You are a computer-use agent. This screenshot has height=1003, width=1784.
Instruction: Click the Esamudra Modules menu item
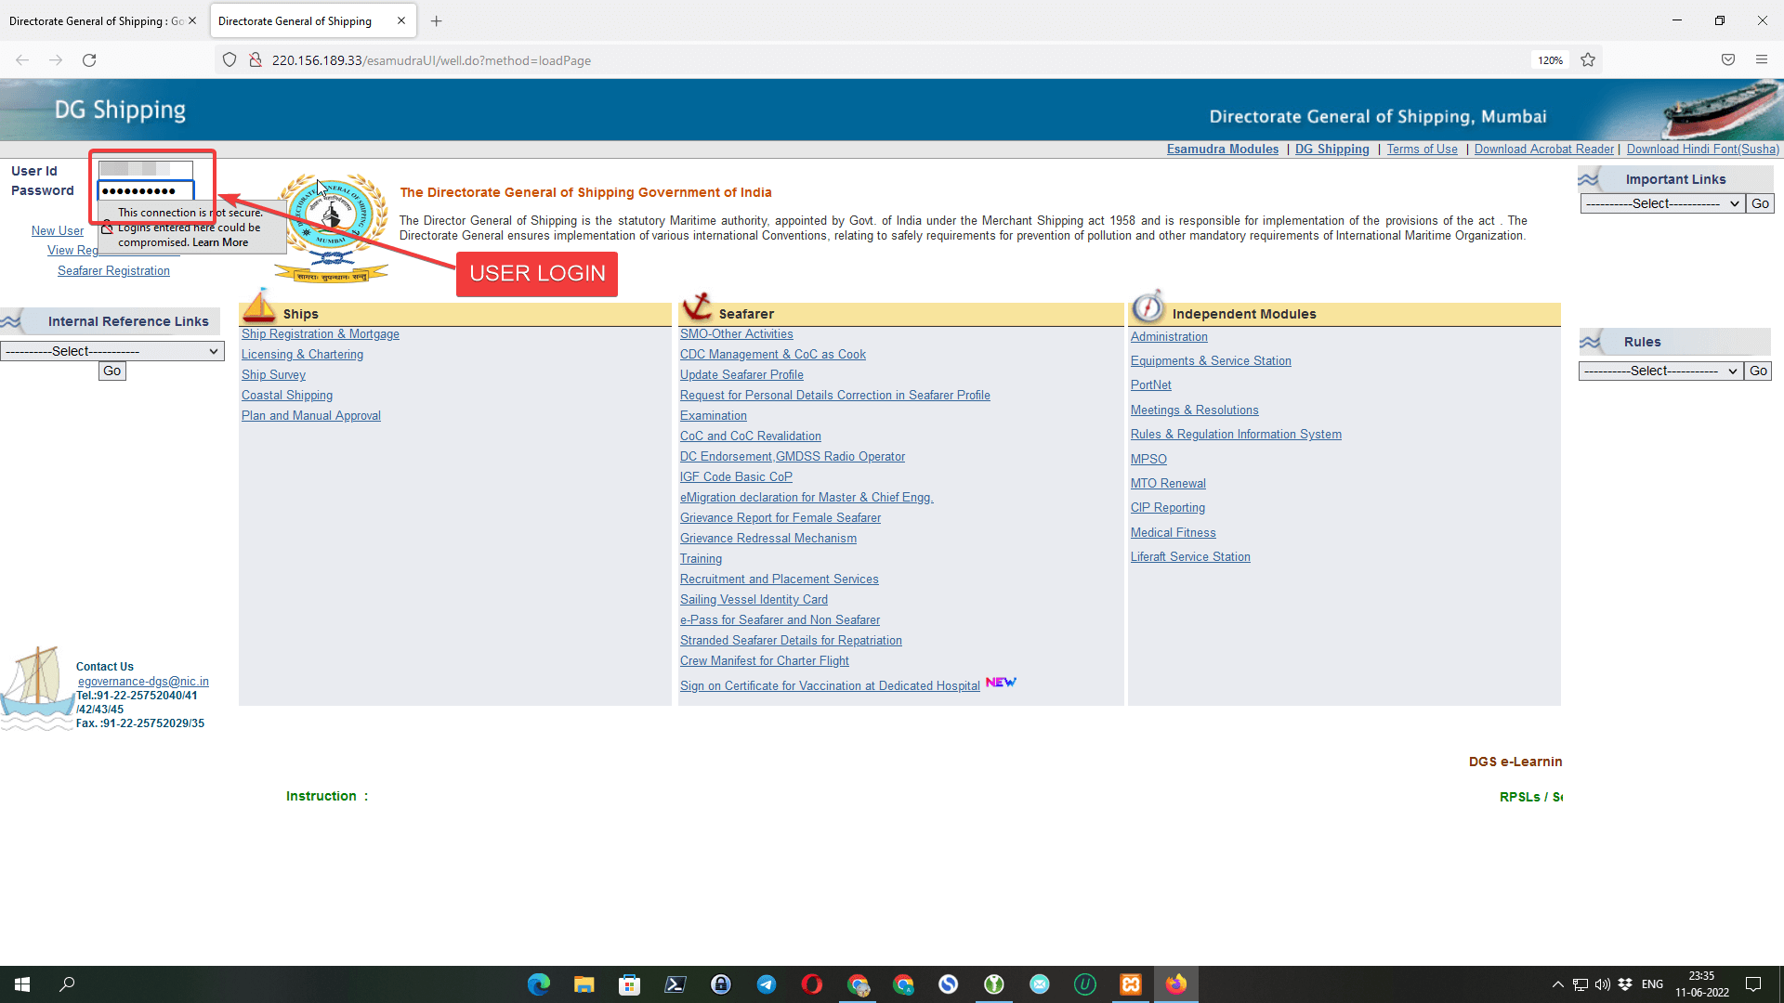pyautogui.click(x=1222, y=149)
